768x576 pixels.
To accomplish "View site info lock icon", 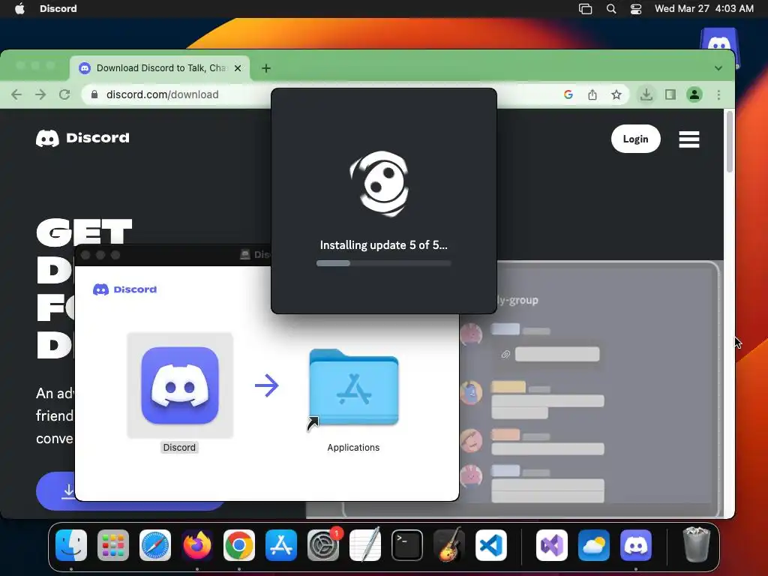I will click(x=94, y=94).
